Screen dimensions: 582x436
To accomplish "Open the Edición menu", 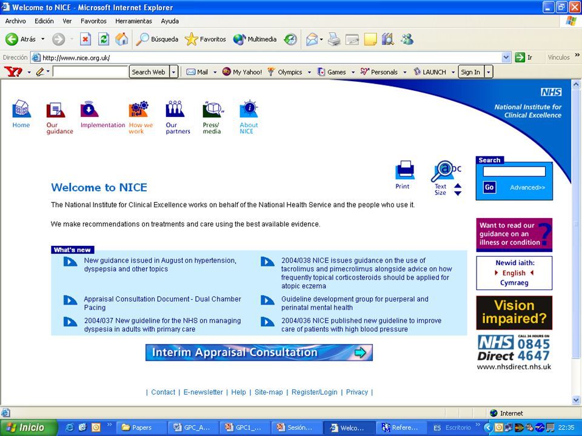I will click(x=44, y=21).
